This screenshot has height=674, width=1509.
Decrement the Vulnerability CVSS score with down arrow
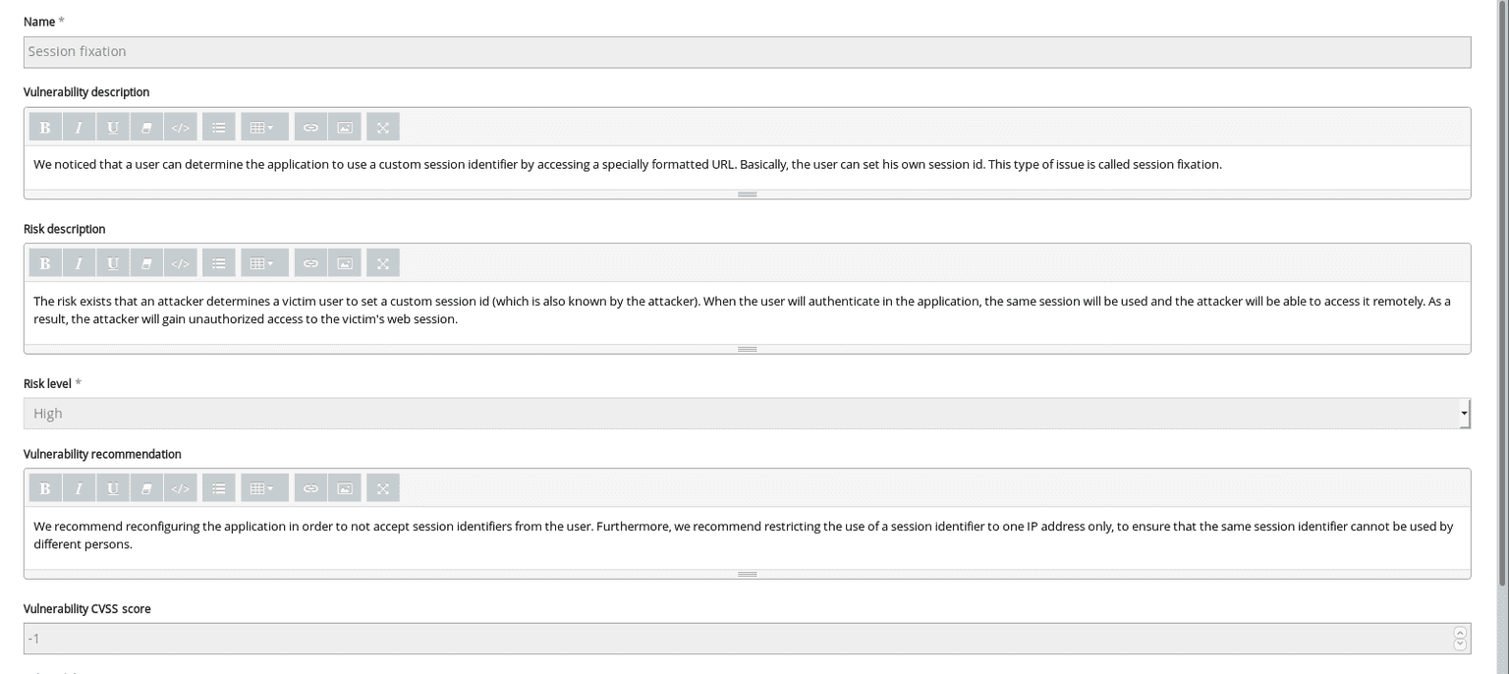click(x=1461, y=642)
